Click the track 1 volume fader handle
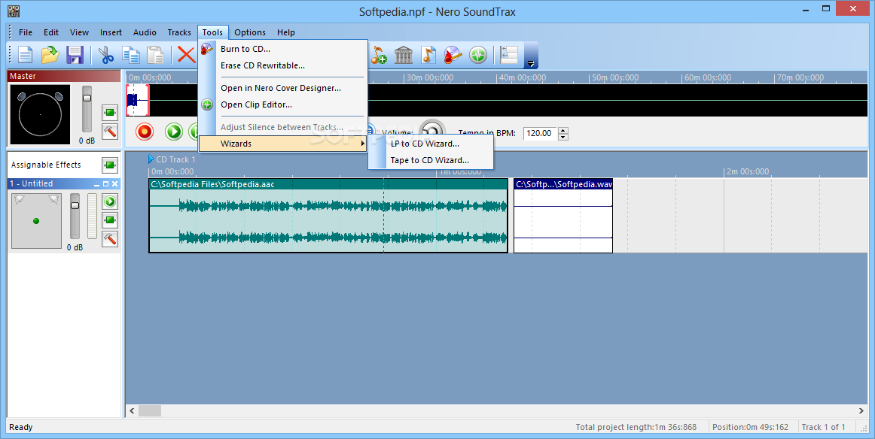 [x=75, y=205]
